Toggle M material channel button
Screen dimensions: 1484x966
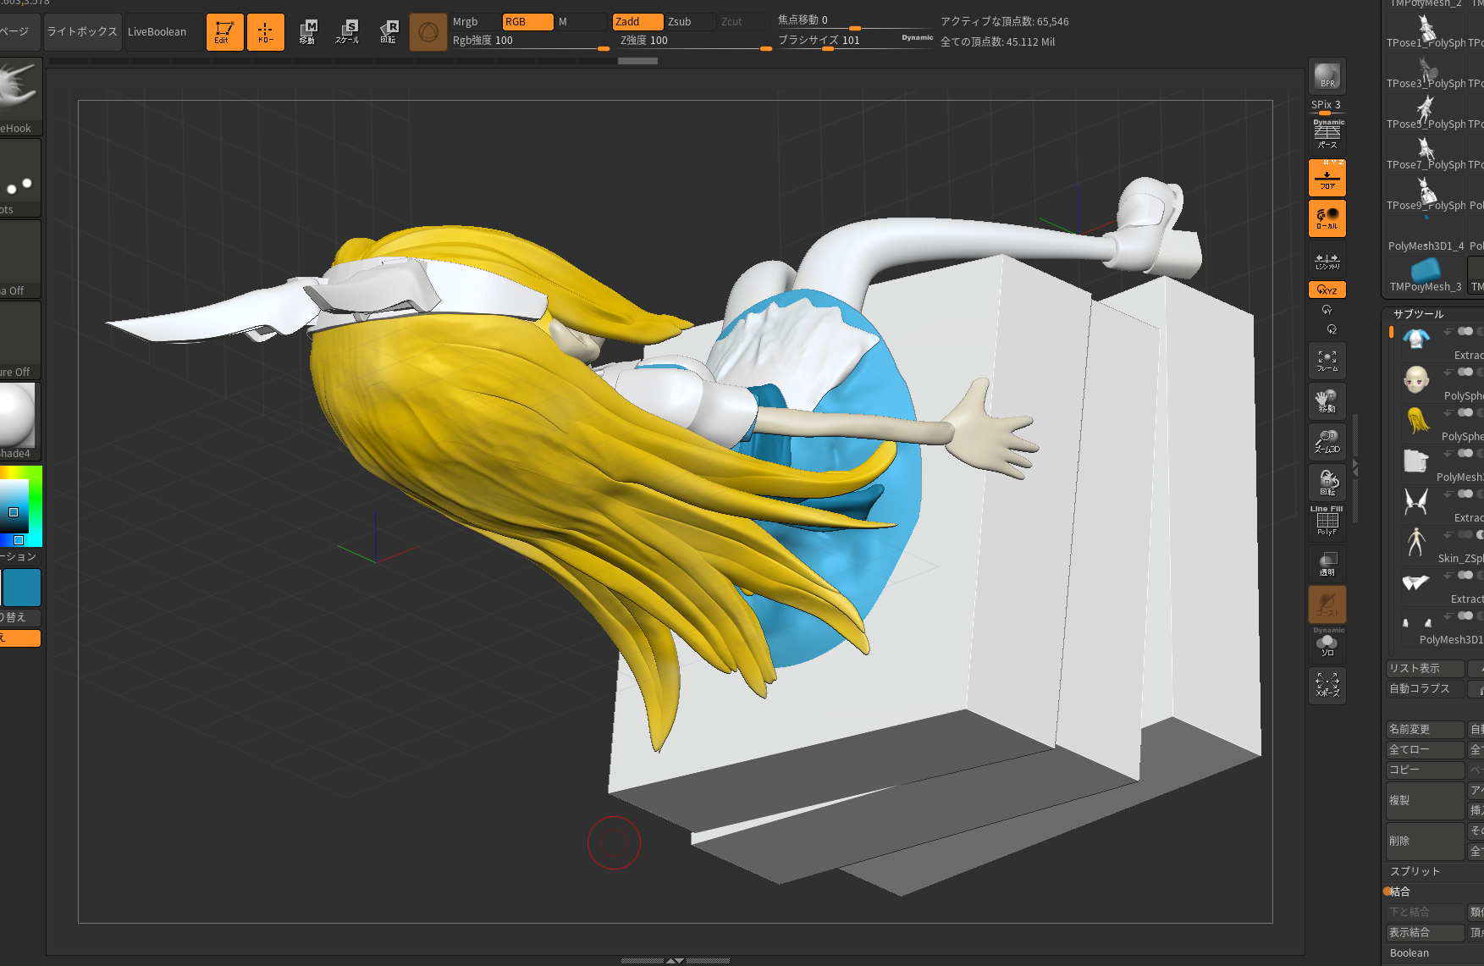(x=581, y=22)
